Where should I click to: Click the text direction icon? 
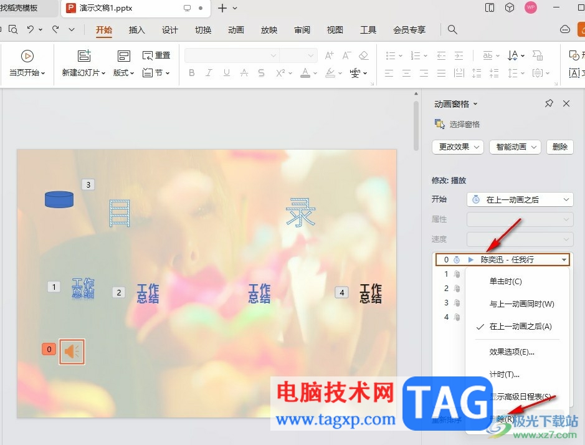click(513, 55)
